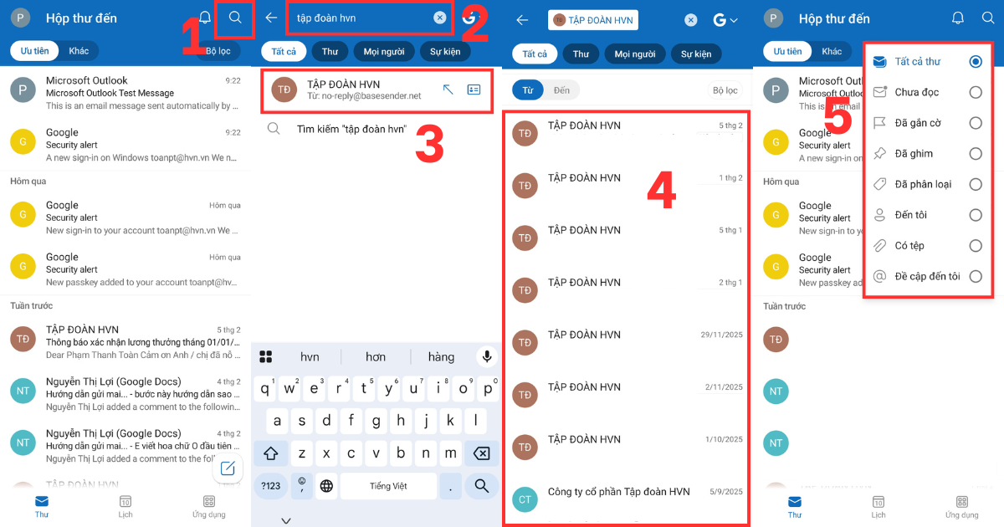Image resolution: width=1004 pixels, height=527 pixels.
Task: Switch inbox view to Khác
Action: [79, 50]
